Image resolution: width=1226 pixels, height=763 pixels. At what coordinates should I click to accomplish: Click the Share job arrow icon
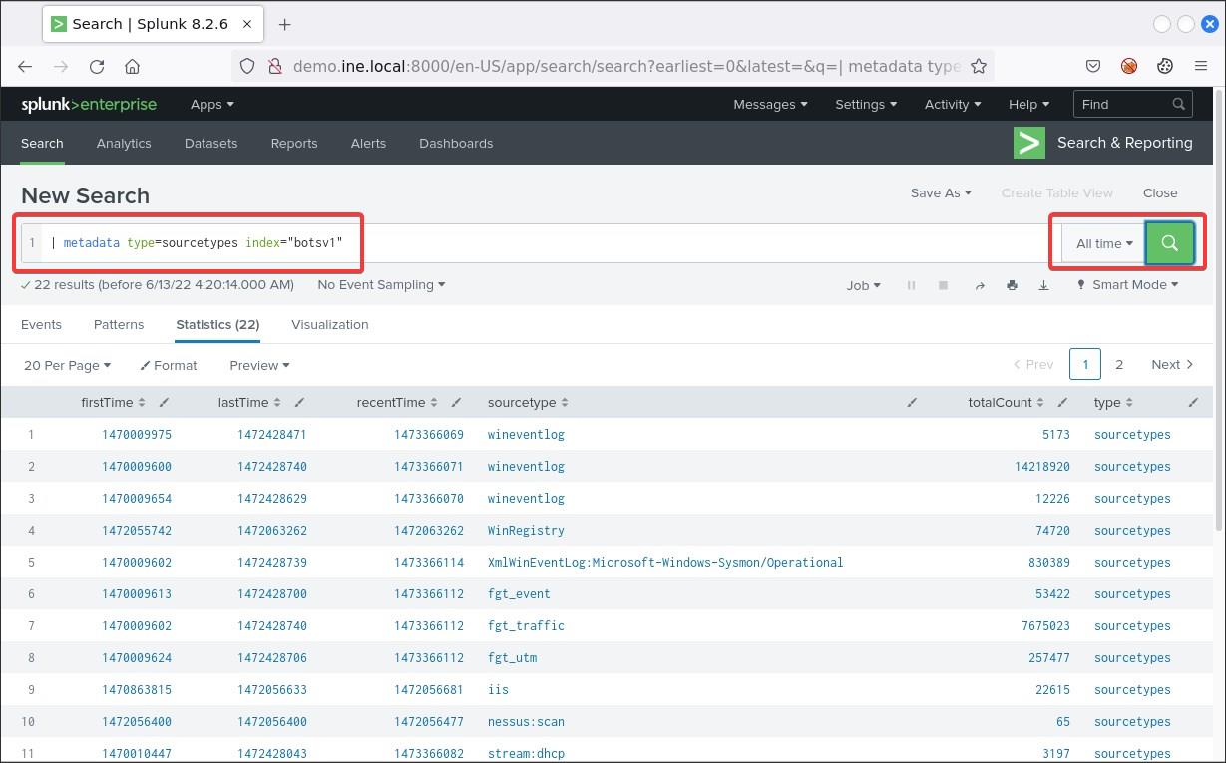click(x=980, y=285)
